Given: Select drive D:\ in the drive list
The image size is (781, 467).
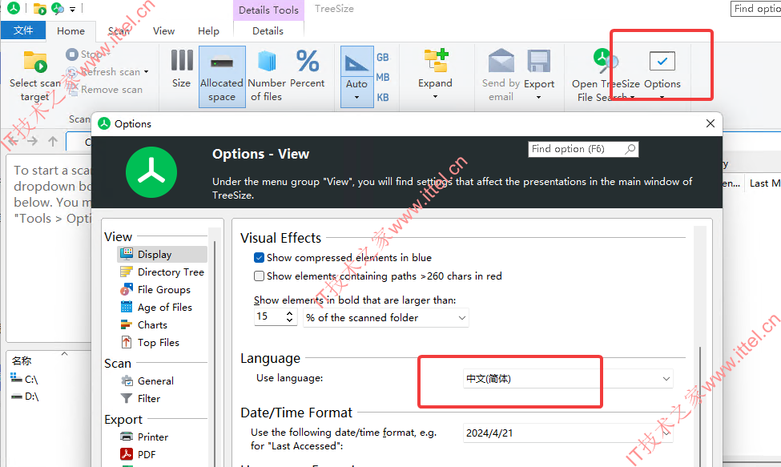Looking at the screenshot, I should pyautogui.click(x=24, y=397).
